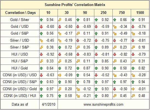Select the 10 days column header
The image size is (150, 110).
[x=49, y=13]
